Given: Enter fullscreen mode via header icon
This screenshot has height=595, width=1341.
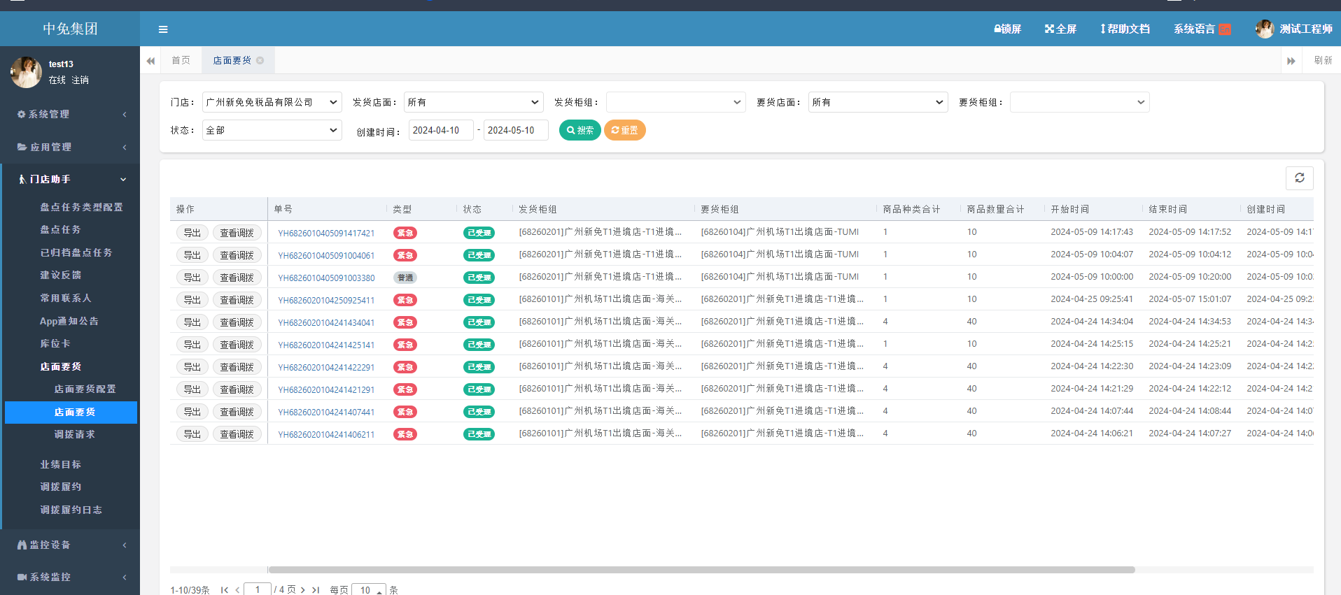Looking at the screenshot, I should pyautogui.click(x=1049, y=29).
